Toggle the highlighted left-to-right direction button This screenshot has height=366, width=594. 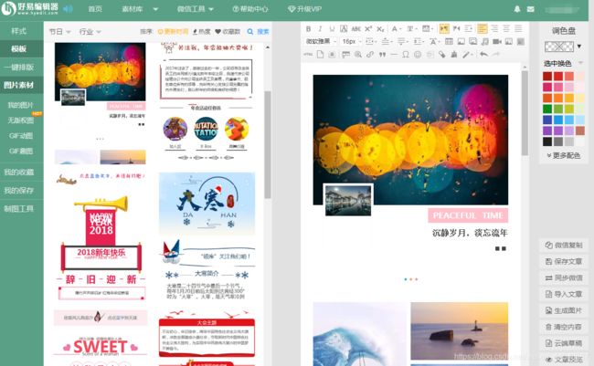pos(444,29)
